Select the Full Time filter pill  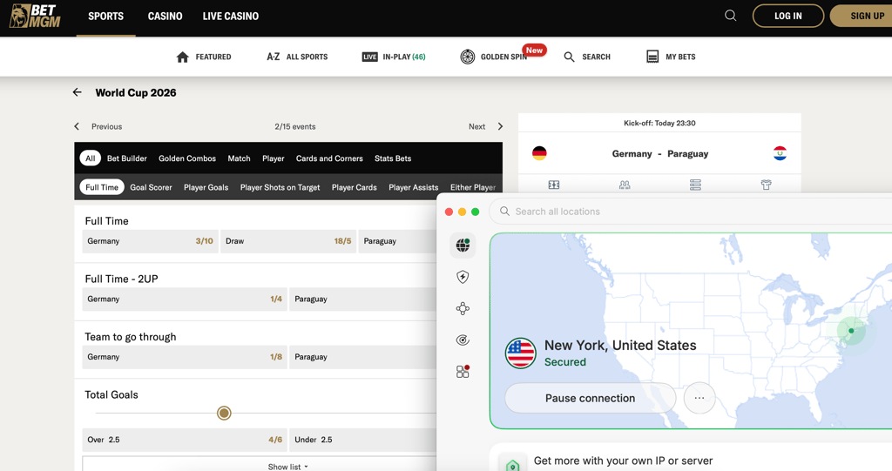[102, 187]
